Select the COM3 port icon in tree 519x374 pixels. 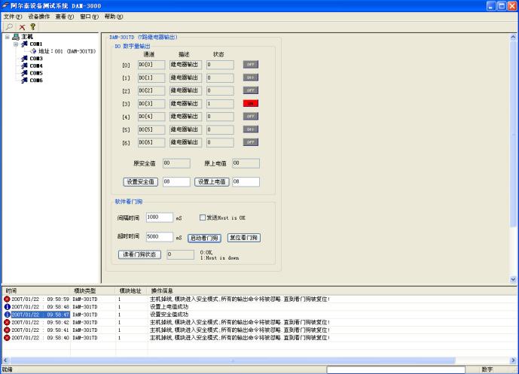pos(25,58)
